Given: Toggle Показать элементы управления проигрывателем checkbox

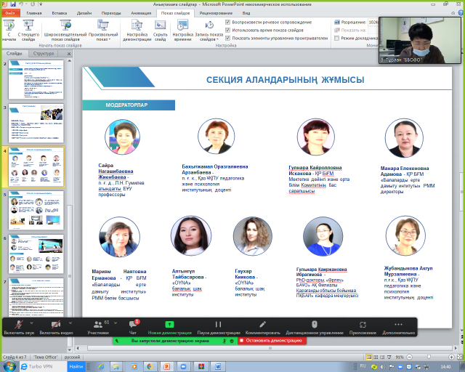Looking at the screenshot, I should click(227, 38).
